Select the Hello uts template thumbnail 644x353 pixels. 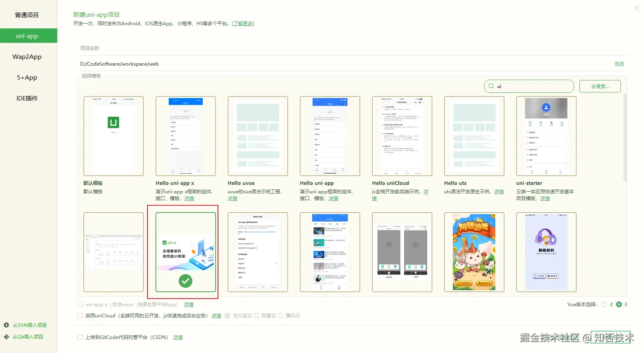click(x=474, y=136)
